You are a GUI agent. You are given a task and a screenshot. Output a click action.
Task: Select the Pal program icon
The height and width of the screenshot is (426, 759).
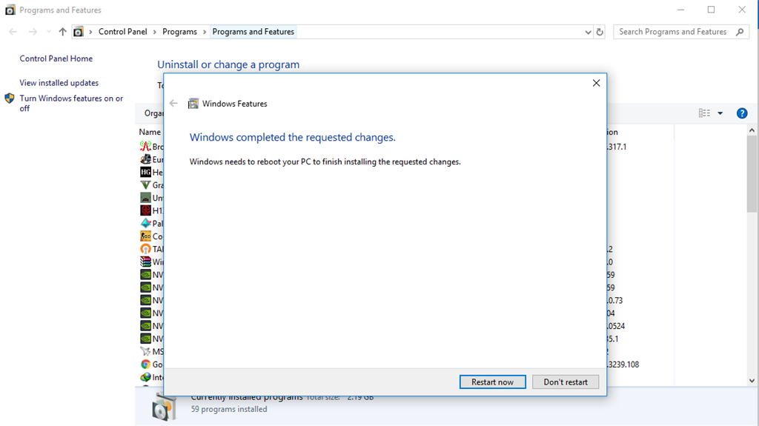click(x=145, y=223)
